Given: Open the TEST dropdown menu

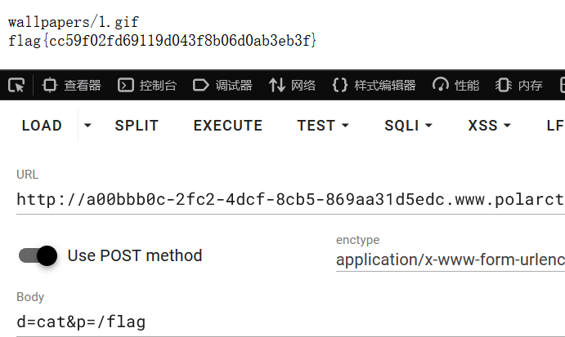Looking at the screenshot, I should pos(323,126).
